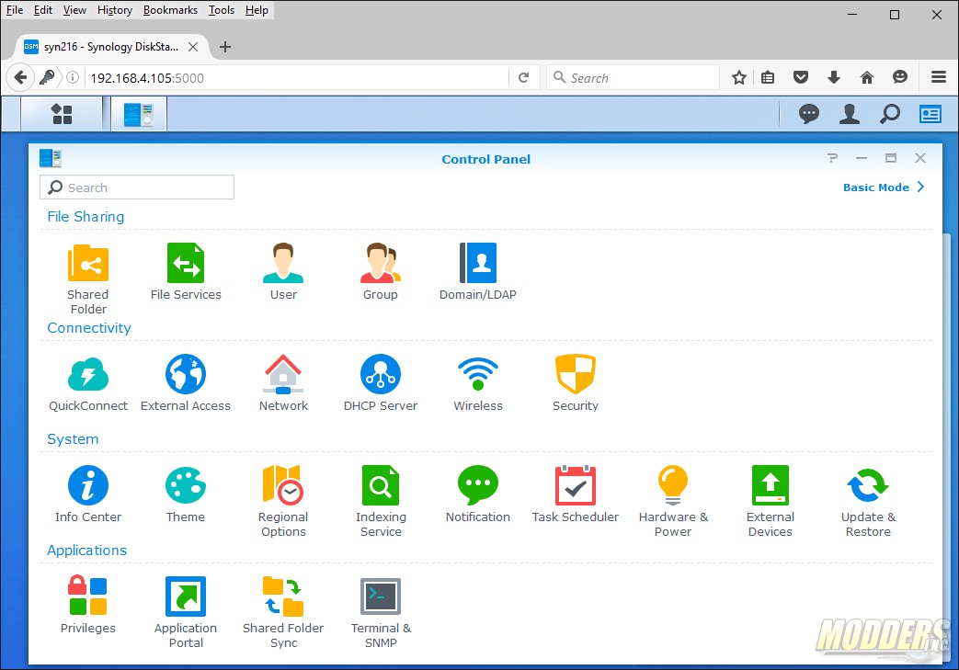Show site information icon
959x670 pixels.
[x=73, y=77]
